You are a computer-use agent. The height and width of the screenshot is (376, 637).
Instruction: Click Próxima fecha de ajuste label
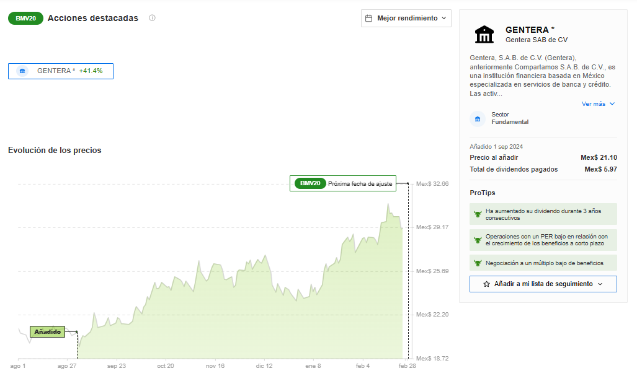[x=360, y=184]
